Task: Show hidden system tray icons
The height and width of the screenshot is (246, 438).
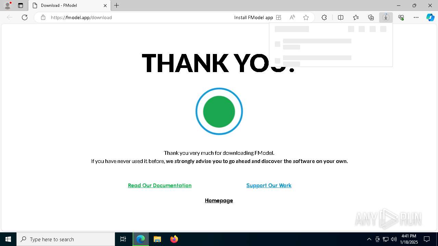Action: (369, 239)
